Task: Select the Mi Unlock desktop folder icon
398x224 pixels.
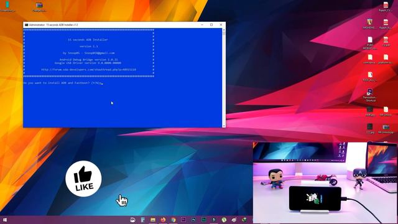Action: click(x=386, y=111)
